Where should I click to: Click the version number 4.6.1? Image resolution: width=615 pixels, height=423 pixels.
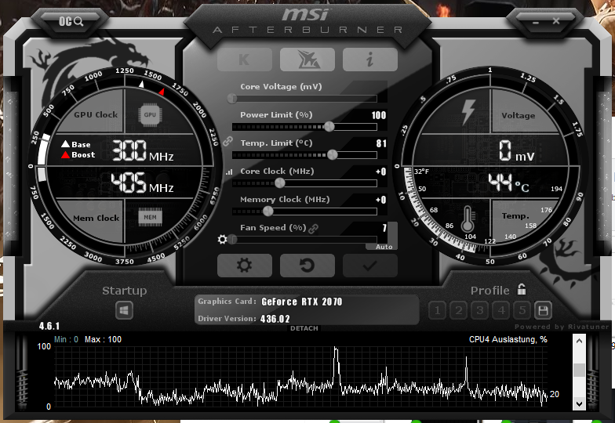[49, 326]
